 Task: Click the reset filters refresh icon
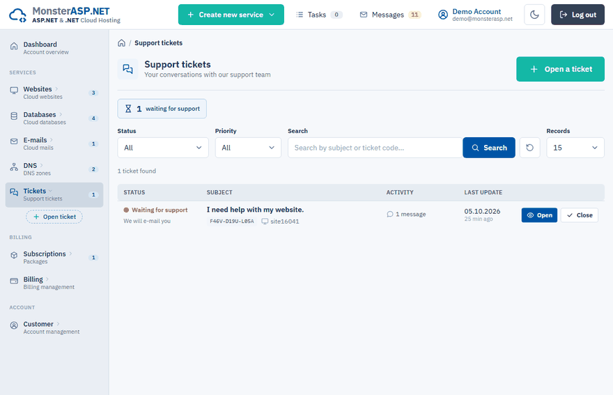(x=529, y=148)
